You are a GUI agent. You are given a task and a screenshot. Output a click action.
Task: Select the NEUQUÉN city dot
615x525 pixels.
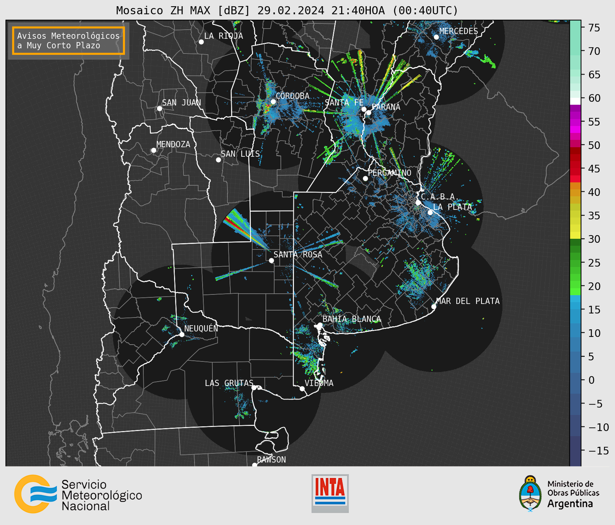point(182,334)
